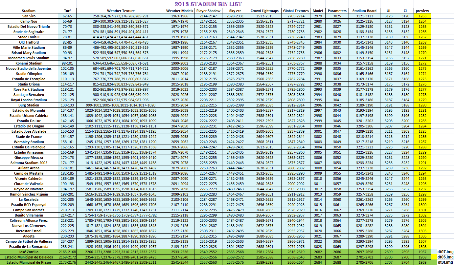Select the Stadium column header

pos(29,11)
